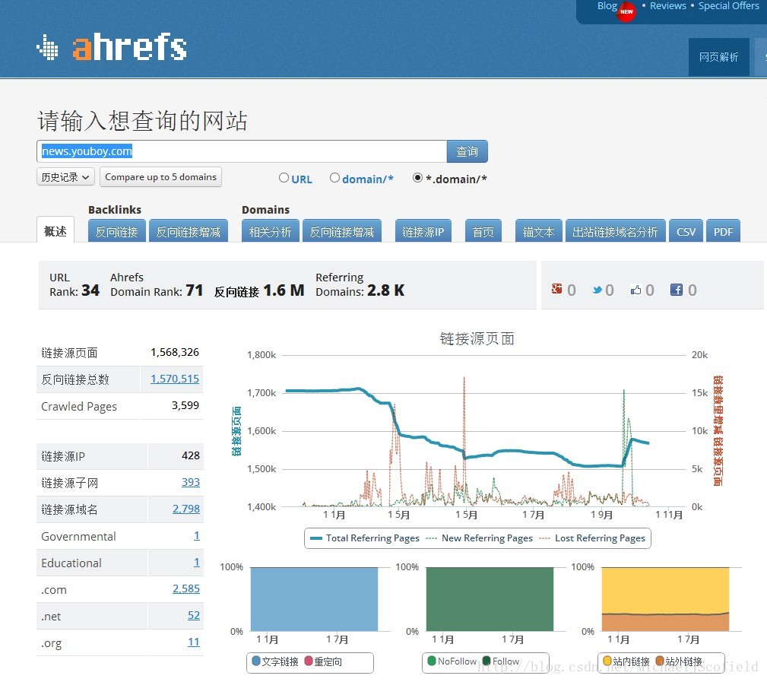Image resolution: width=767 pixels, height=682 pixels.
Task: Click the Twitter bird share icon
Action: click(597, 290)
